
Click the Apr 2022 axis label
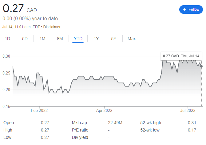point(104,111)
